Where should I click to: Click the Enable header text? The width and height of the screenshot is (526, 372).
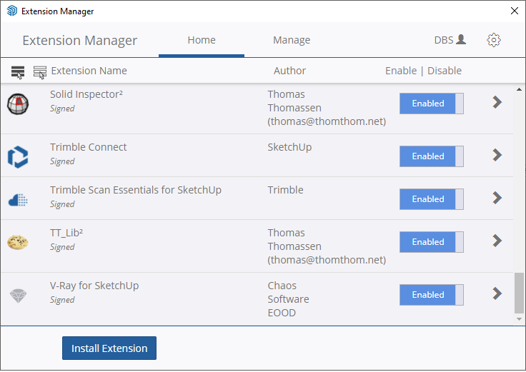pos(400,71)
